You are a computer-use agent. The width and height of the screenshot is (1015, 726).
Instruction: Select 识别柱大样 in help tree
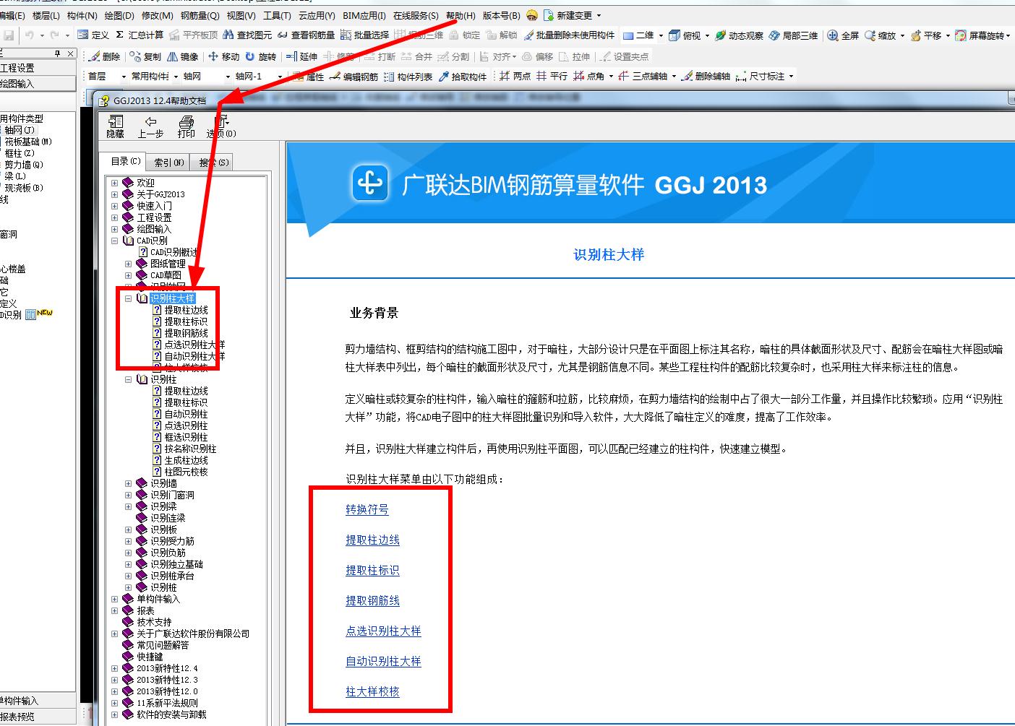pos(172,298)
